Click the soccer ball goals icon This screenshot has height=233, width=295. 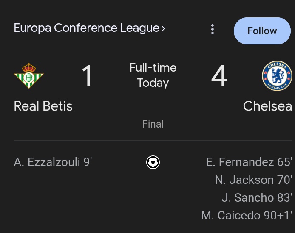click(153, 162)
